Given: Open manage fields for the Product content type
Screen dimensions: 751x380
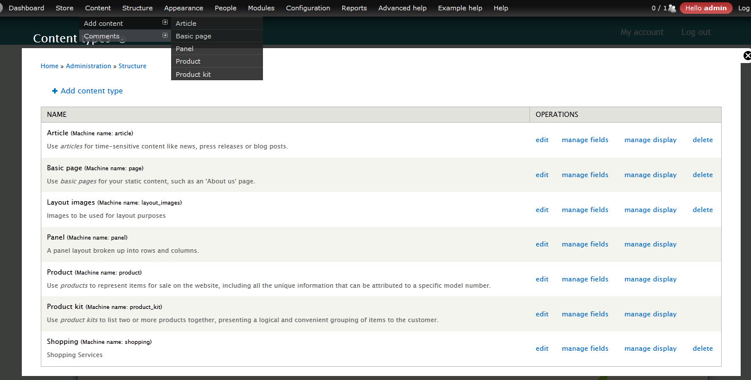Looking at the screenshot, I should [584, 279].
